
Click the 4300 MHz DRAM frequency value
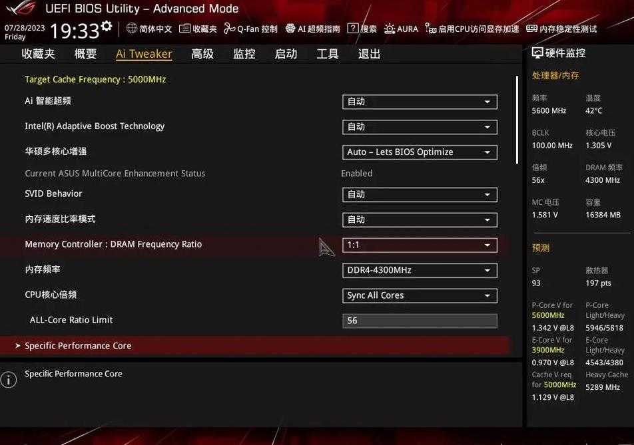[603, 180]
